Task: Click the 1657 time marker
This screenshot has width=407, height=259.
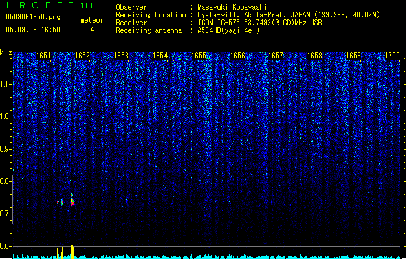Action: click(x=276, y=55)
